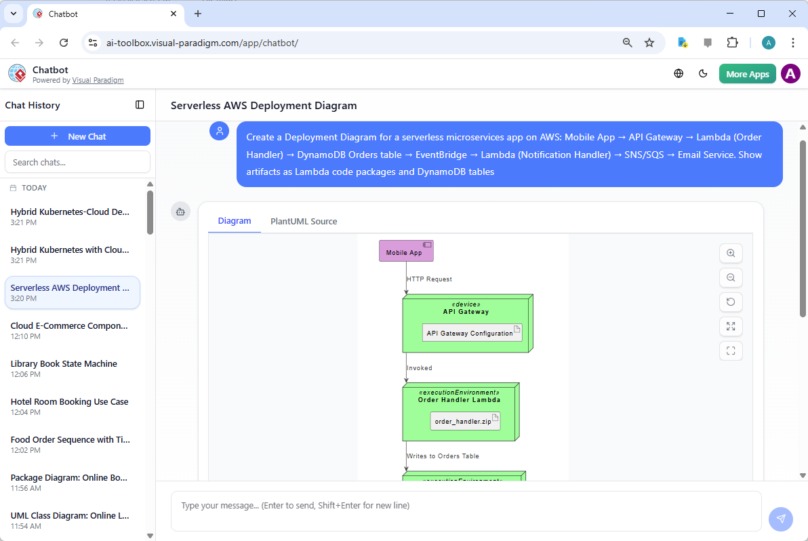Image resolution: width=808 pixels, height=541 pixels.
Task: Open the language globe selector
Action: (x=679, y=74)
